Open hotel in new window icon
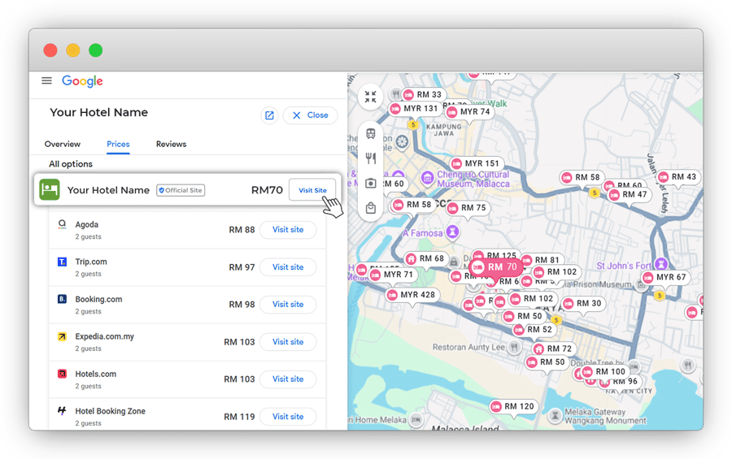The image size is (732, 459). pyautogui.click(x=269, y=115)
